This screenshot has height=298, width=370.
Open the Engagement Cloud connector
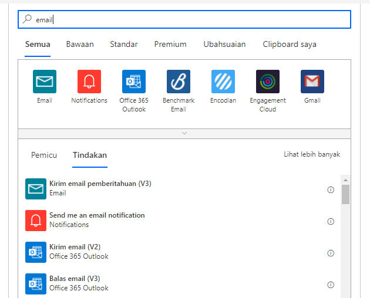tap(268, 82)
